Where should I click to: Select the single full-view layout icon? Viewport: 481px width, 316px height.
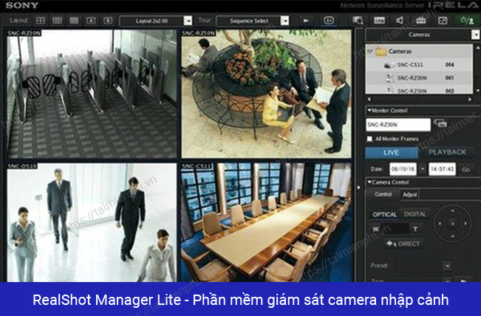pyautogui.click(x=74, y=21)
